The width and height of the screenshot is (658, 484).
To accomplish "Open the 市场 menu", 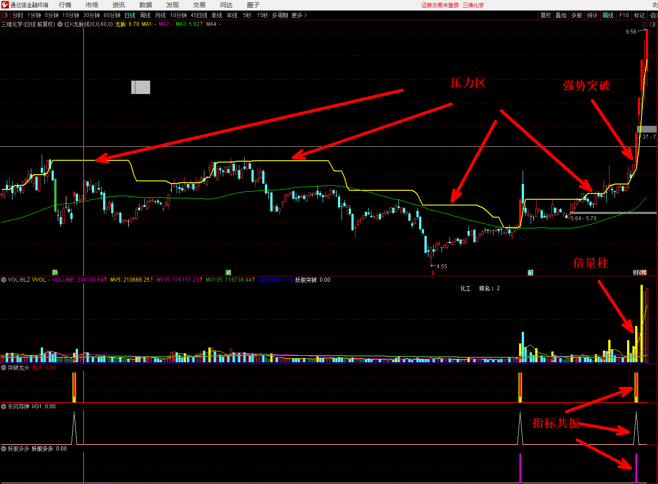I will 92,5.
